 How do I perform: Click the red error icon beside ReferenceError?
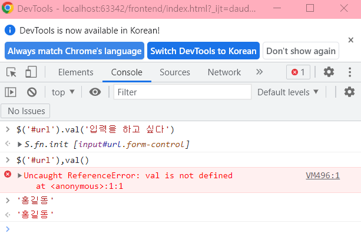click(8, 174)
